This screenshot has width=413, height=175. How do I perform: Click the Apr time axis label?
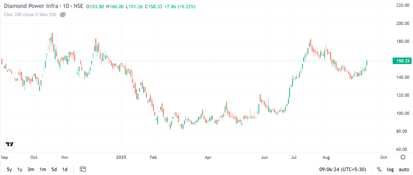coord(208,157)
